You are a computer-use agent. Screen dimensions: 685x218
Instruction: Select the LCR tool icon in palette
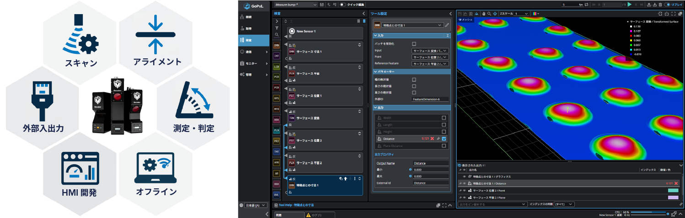[277, 67]
